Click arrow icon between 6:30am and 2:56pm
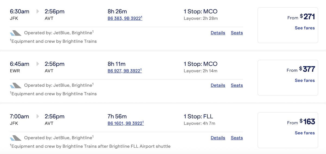Image resolution: width=326 pixels, height=154 pixels. [x=38, y=11]
